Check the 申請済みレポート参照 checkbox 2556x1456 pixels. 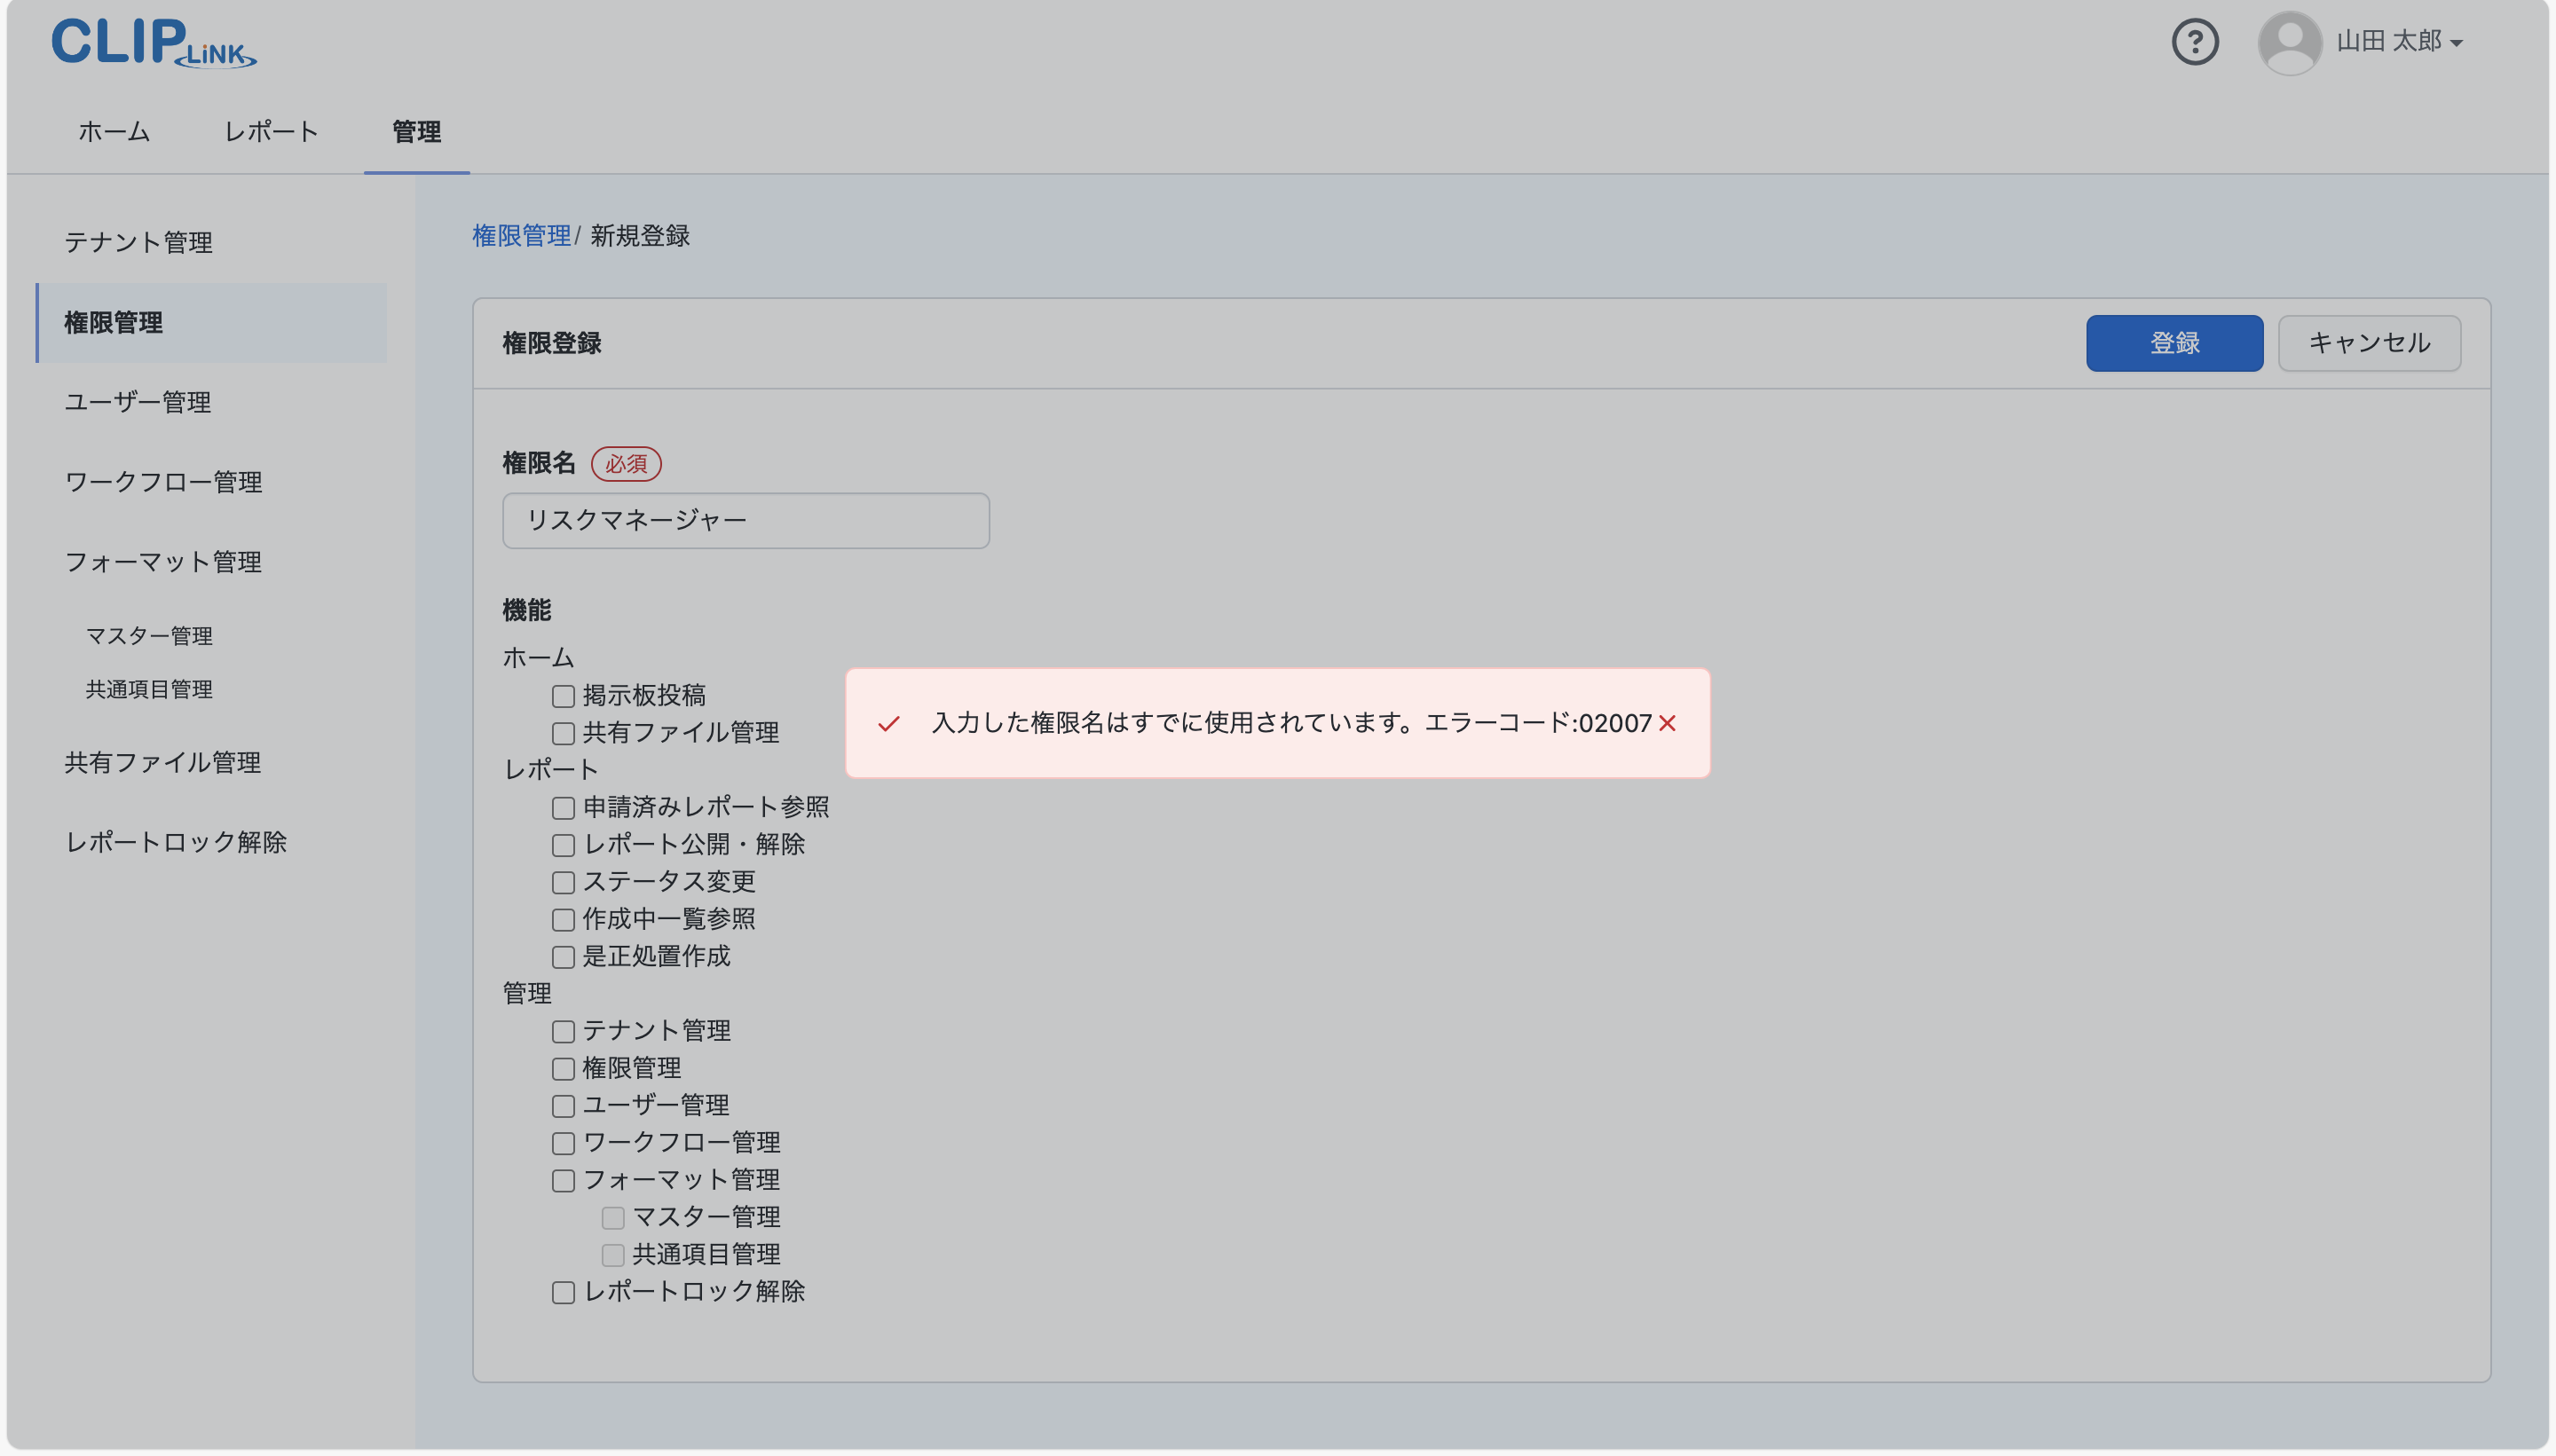coord(564,807)
